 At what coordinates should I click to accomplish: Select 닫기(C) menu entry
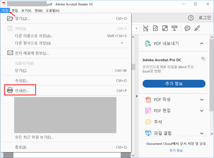pos(66,70)
